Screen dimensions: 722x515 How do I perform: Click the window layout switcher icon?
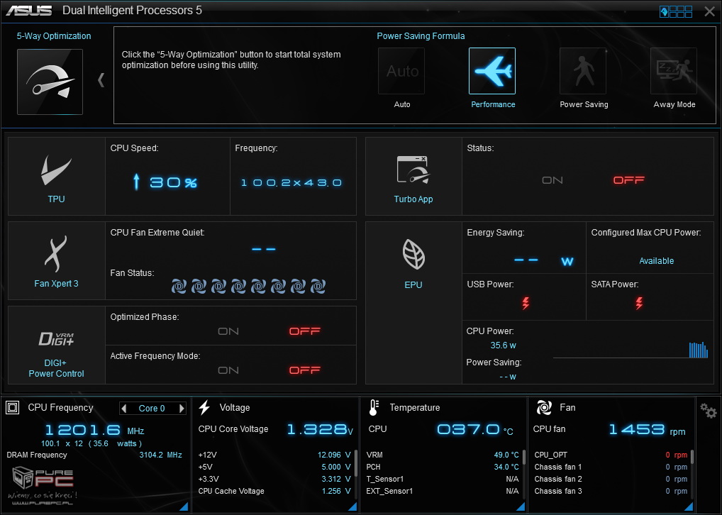676,11
